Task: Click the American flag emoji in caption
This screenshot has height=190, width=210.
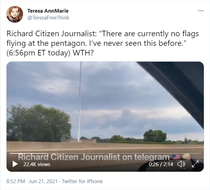Action: 176,157
